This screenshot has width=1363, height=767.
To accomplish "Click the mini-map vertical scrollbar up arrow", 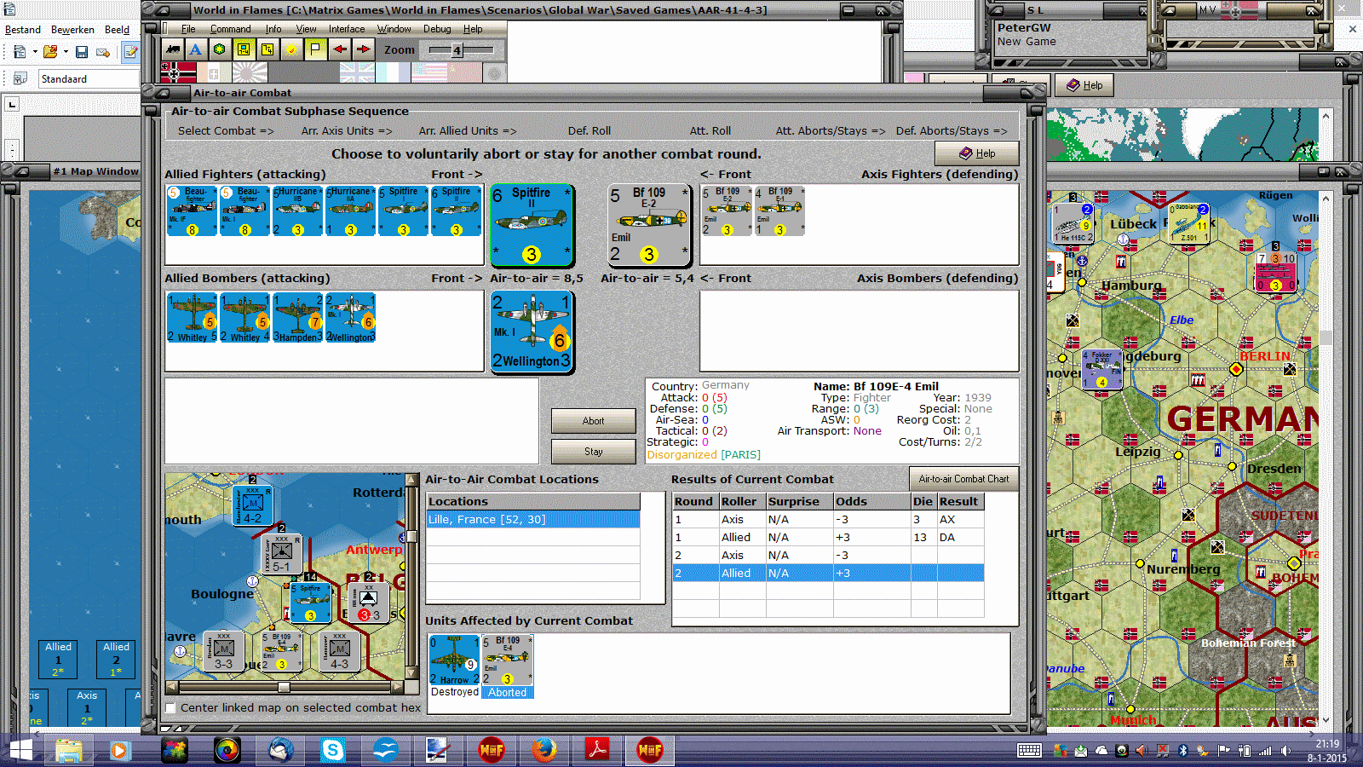I will tap(412, 480).
